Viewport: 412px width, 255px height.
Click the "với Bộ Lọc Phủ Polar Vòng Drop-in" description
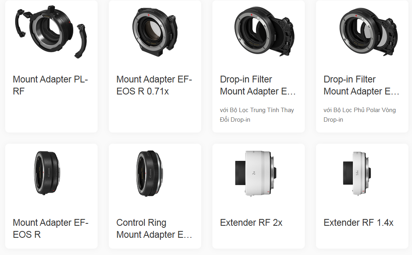tap(360, 115)
